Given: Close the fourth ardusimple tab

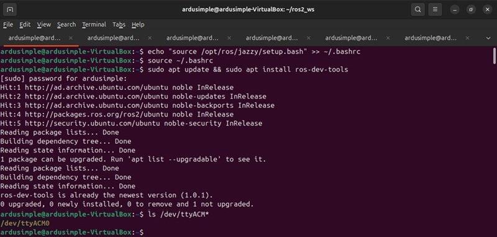Looking at the screenshot, I should [308, 38].
